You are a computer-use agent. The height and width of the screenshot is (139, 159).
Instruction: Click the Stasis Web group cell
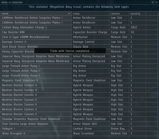pyautogui.click(x=90, y=47)
